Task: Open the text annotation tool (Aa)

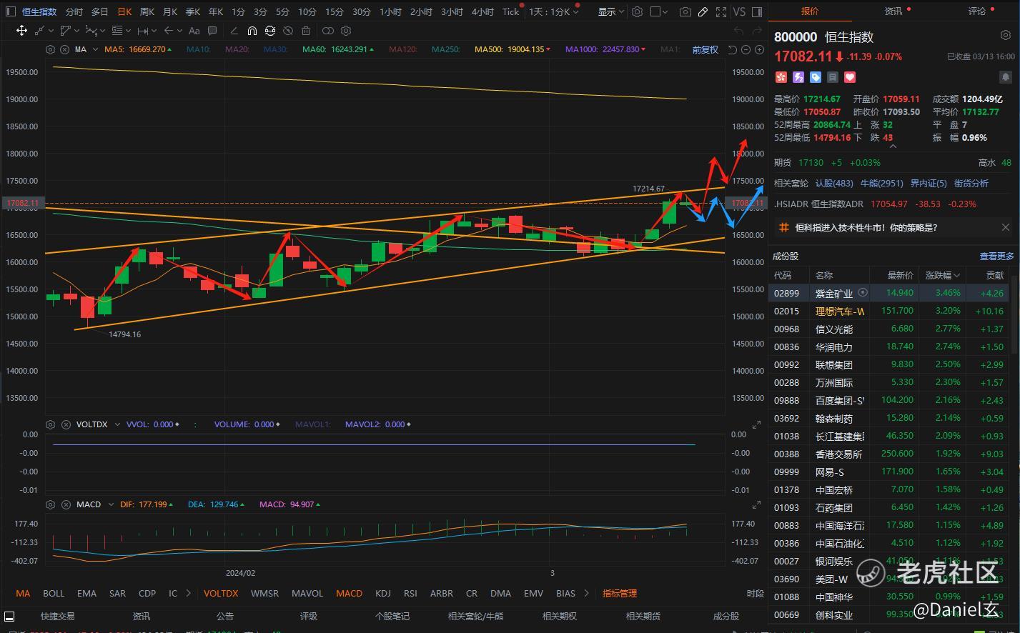Action: 194,31
